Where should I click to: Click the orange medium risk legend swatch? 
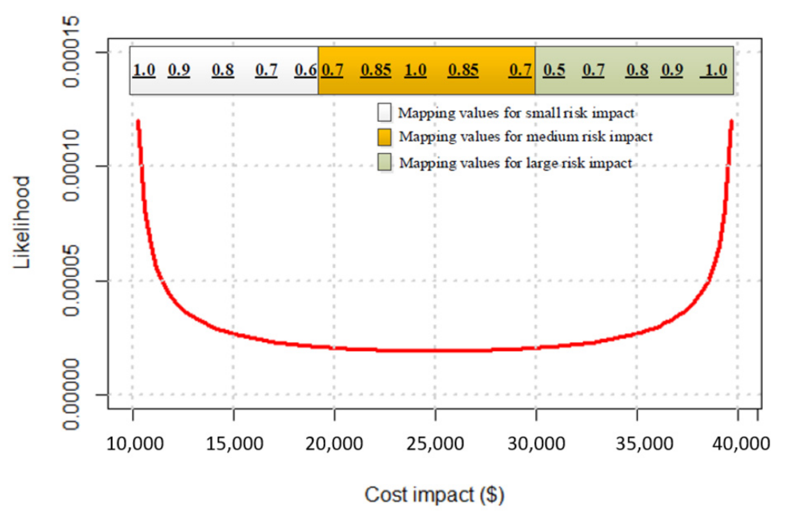(384, 137)
